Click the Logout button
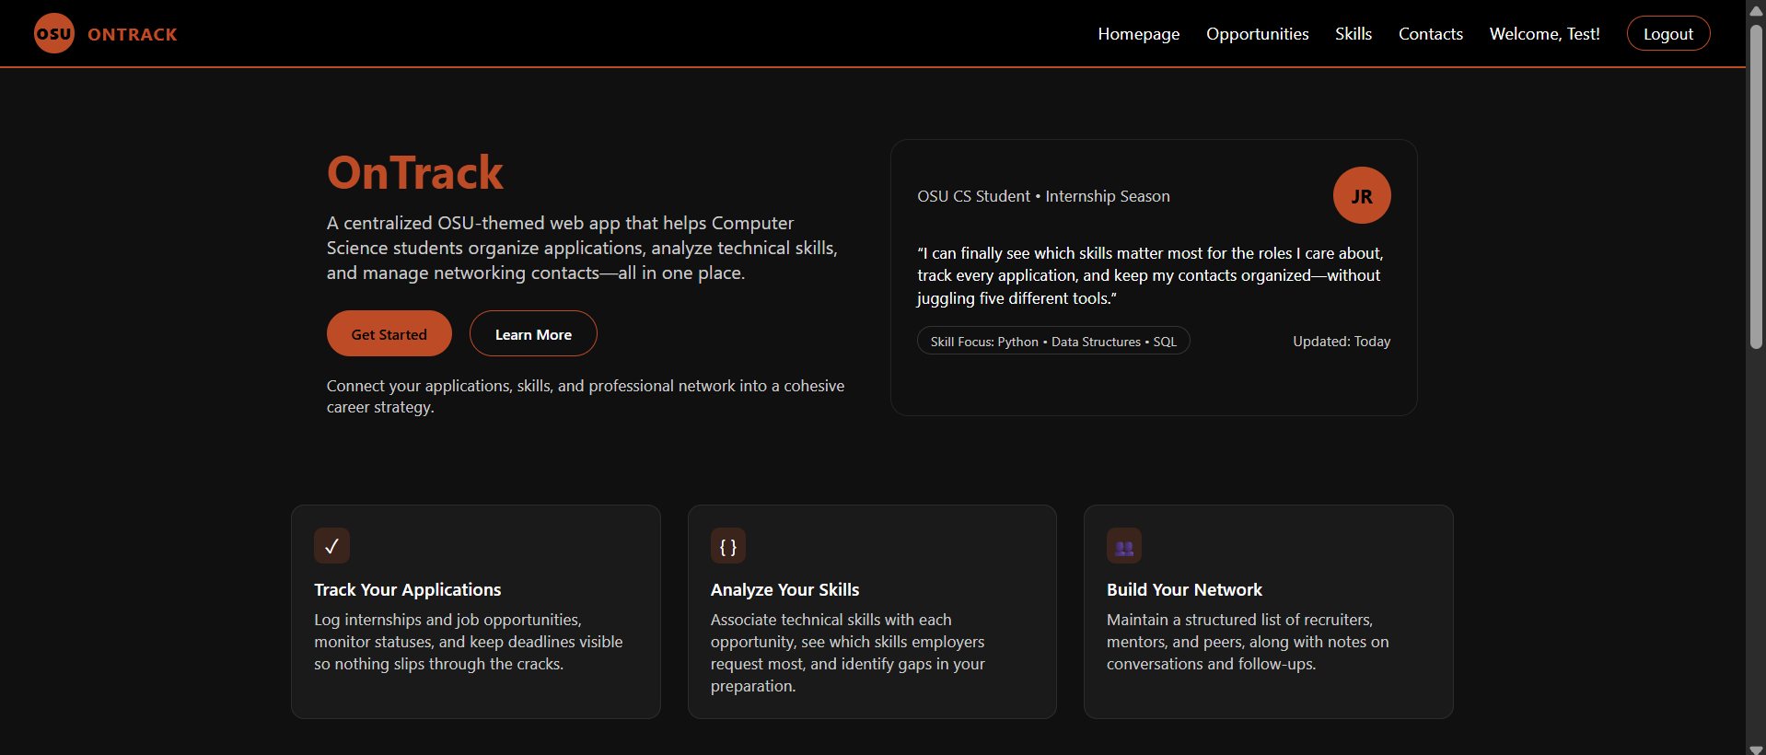Image resolution: width=1766 pixels, height=755 pixels. 1668,33
